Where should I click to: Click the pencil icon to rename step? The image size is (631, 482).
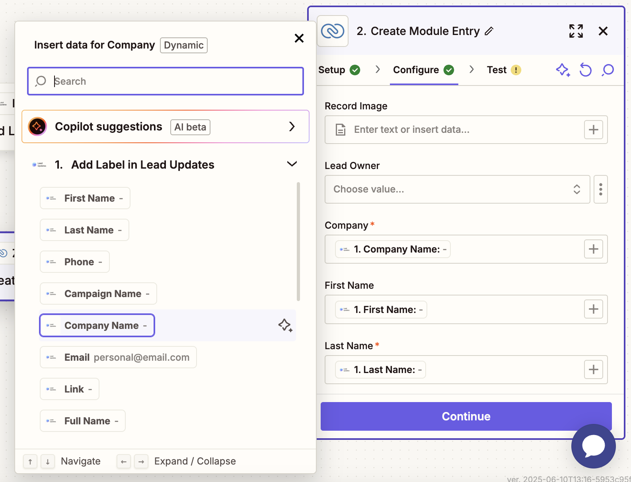489,31
